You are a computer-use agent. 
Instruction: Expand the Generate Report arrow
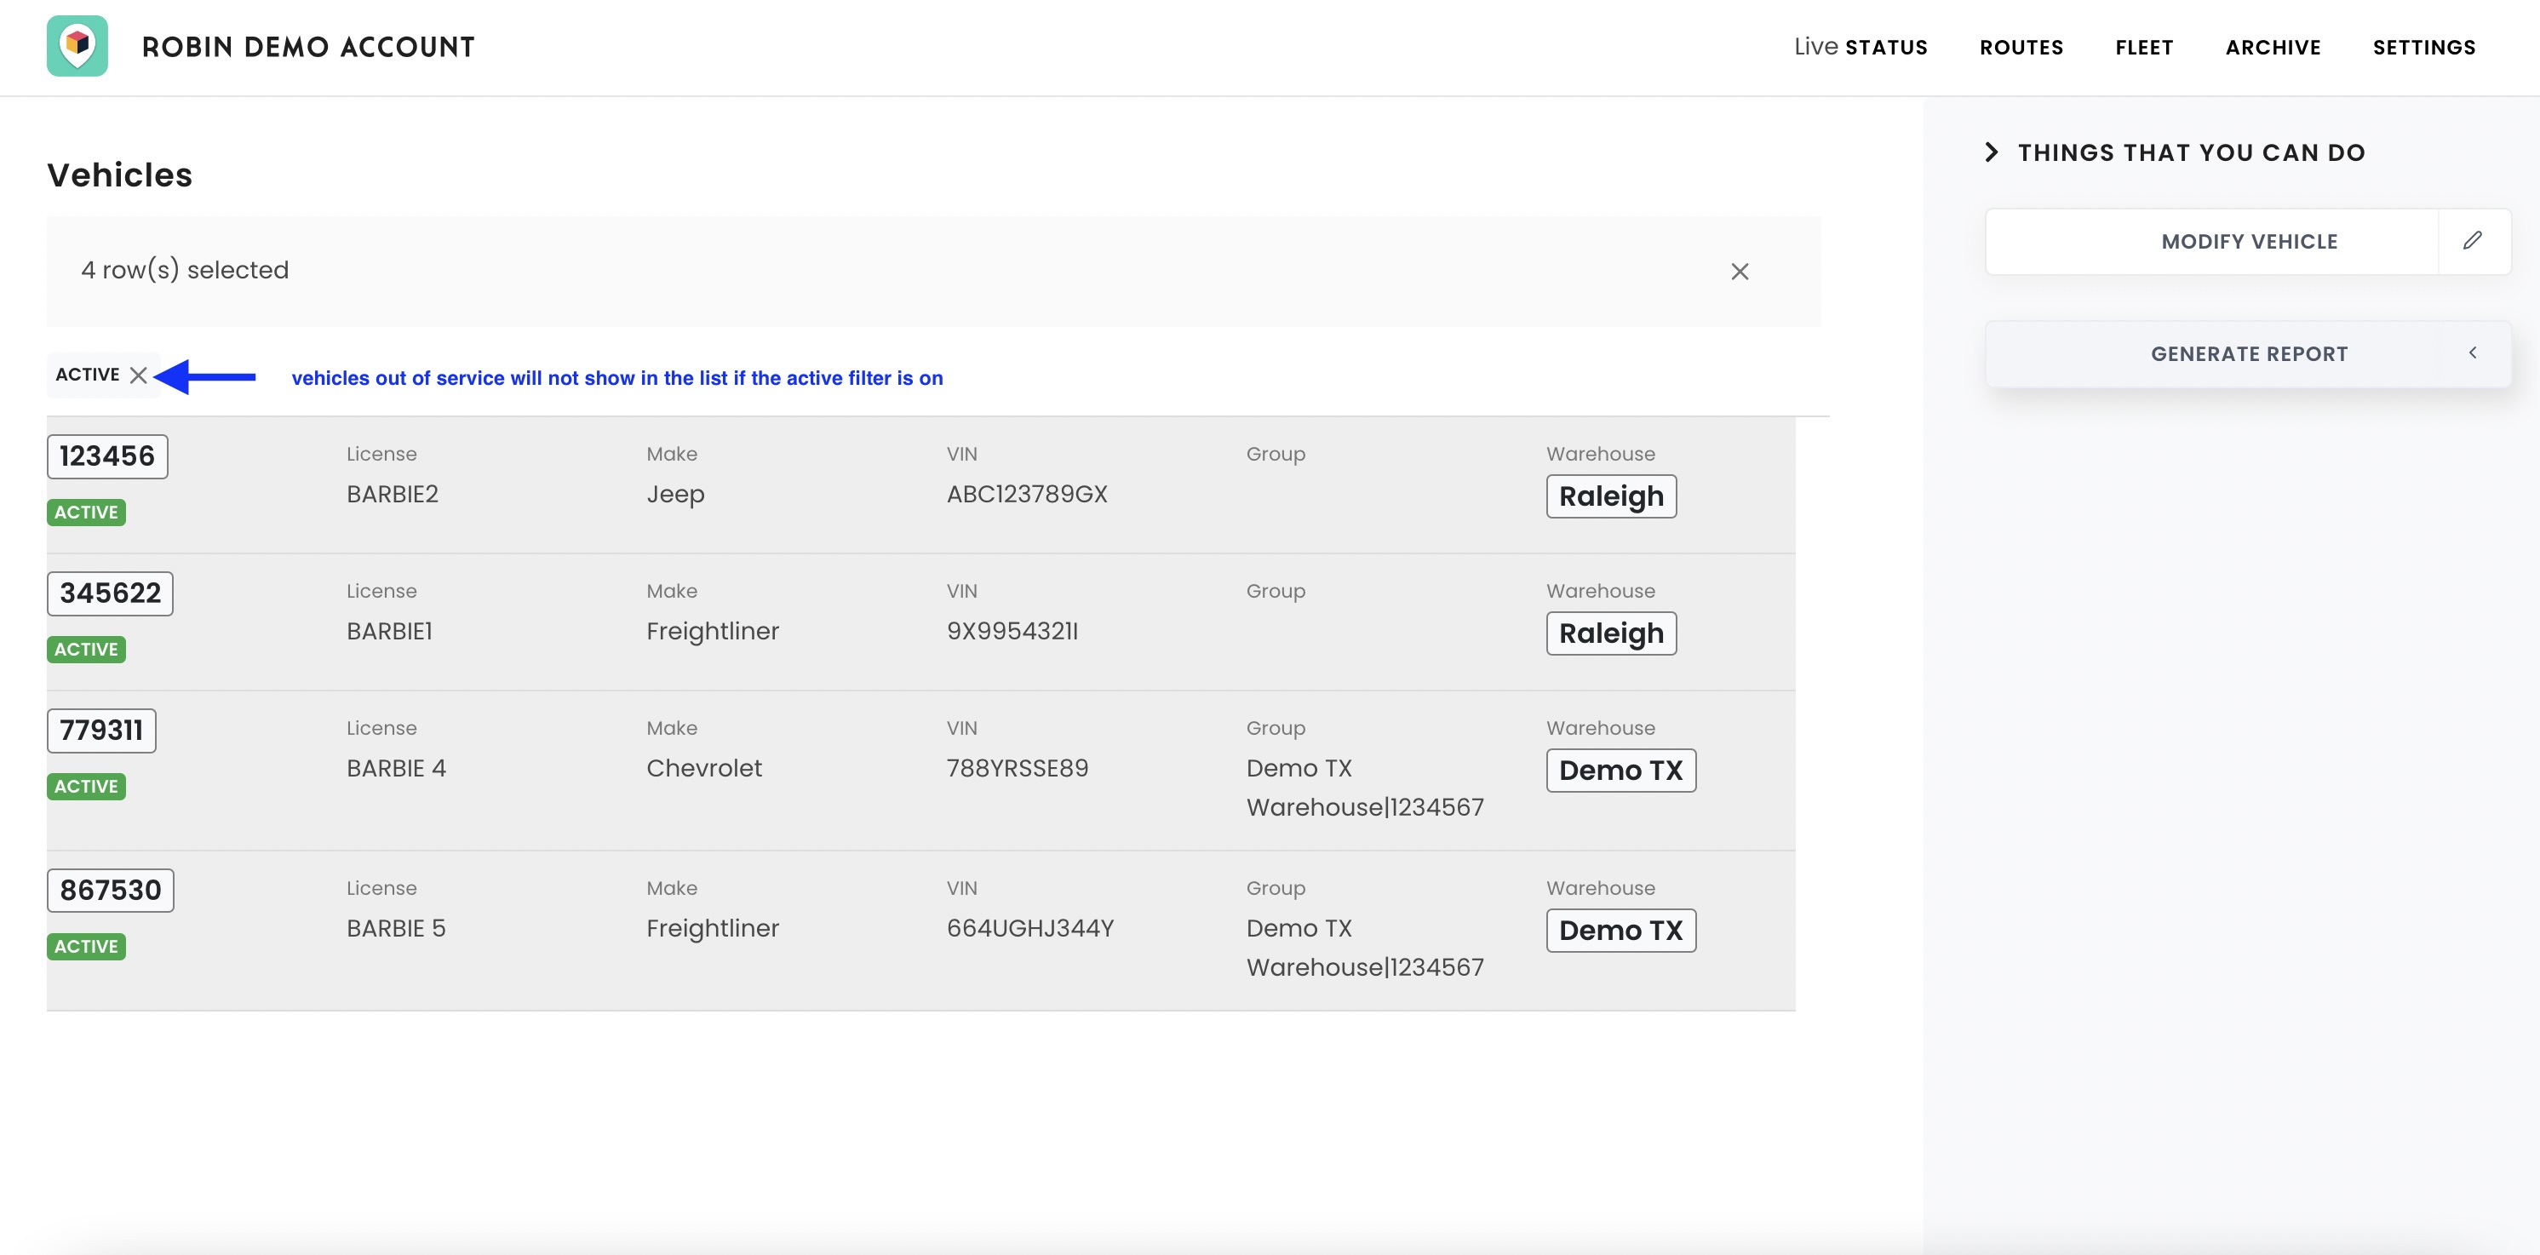pyautogui.click(x=2472, y=353)
